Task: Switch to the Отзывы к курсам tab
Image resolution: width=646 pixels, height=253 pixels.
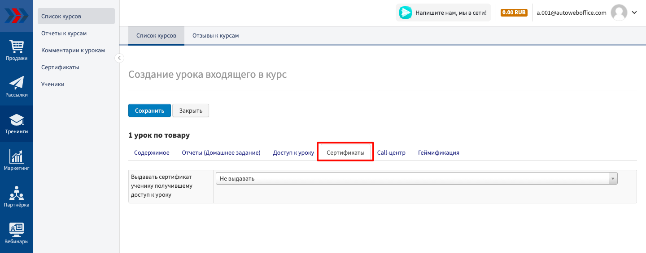Action: point(215,36)
